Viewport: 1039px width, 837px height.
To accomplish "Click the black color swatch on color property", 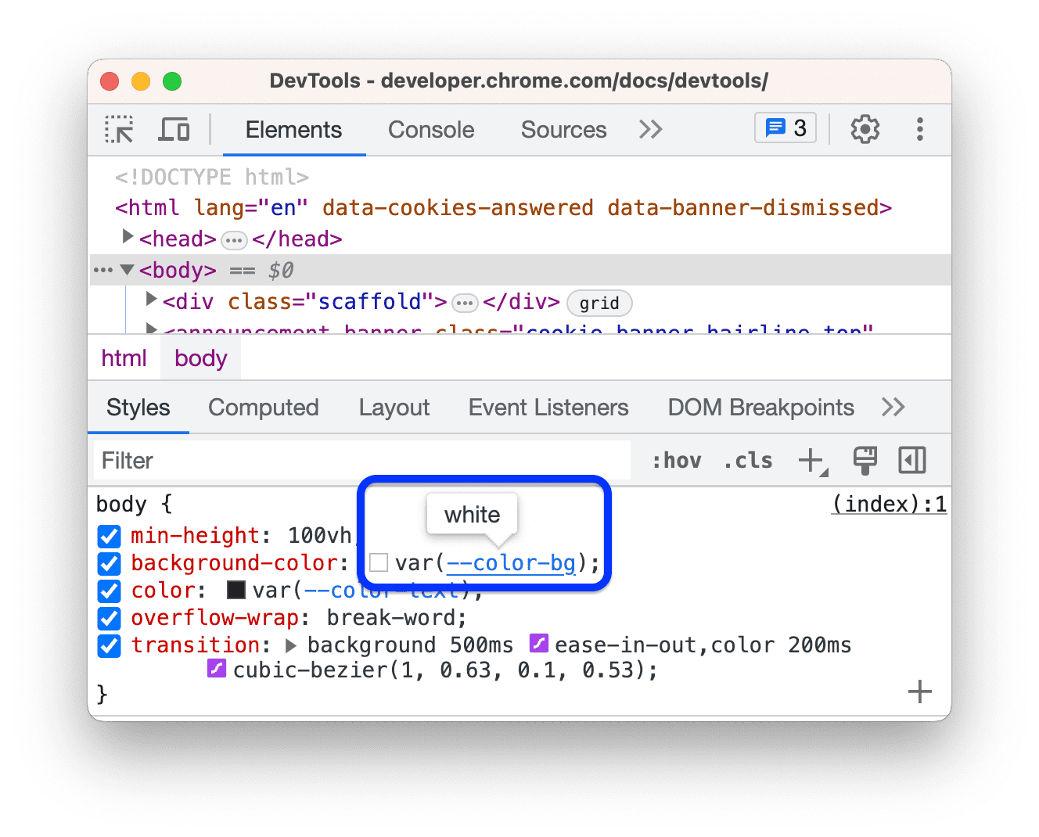I will pyautogui.click(x=235, y=590).
